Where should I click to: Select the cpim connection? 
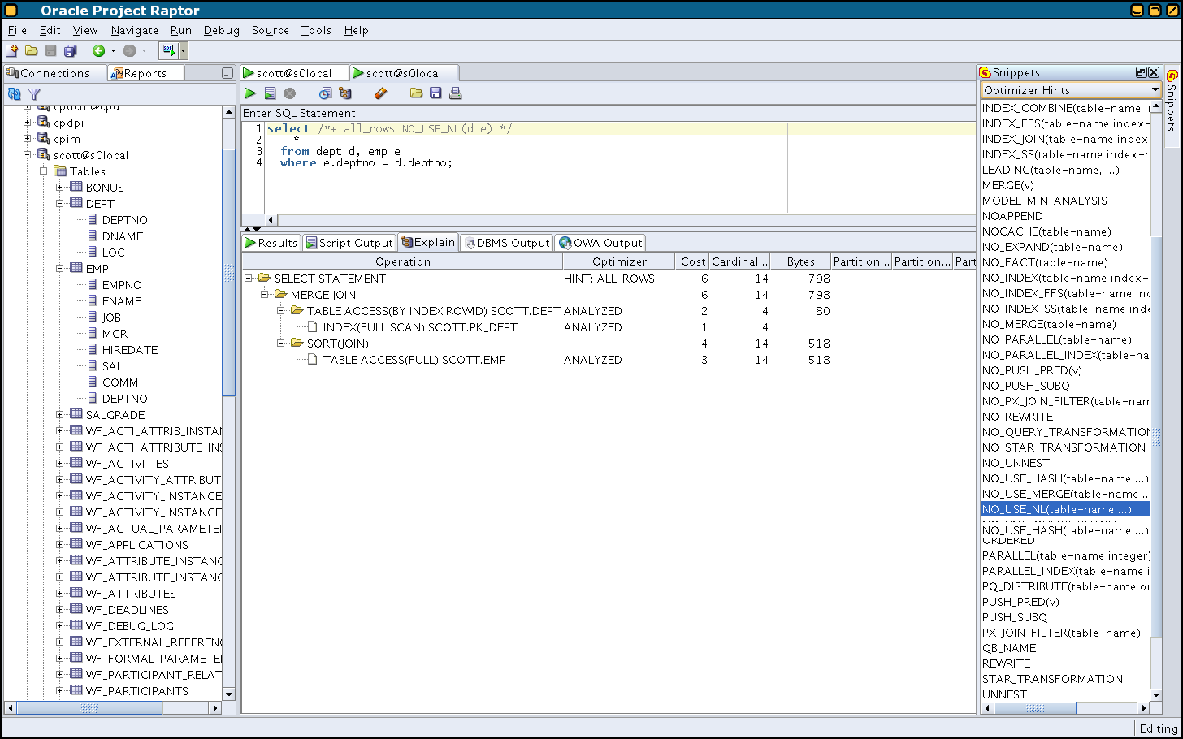point(67,139)
